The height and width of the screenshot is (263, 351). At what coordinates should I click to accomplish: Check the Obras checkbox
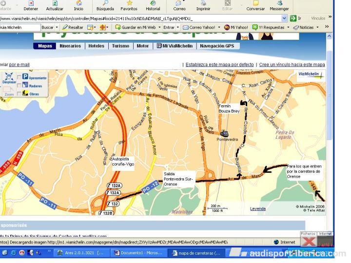tap(19, 94)
